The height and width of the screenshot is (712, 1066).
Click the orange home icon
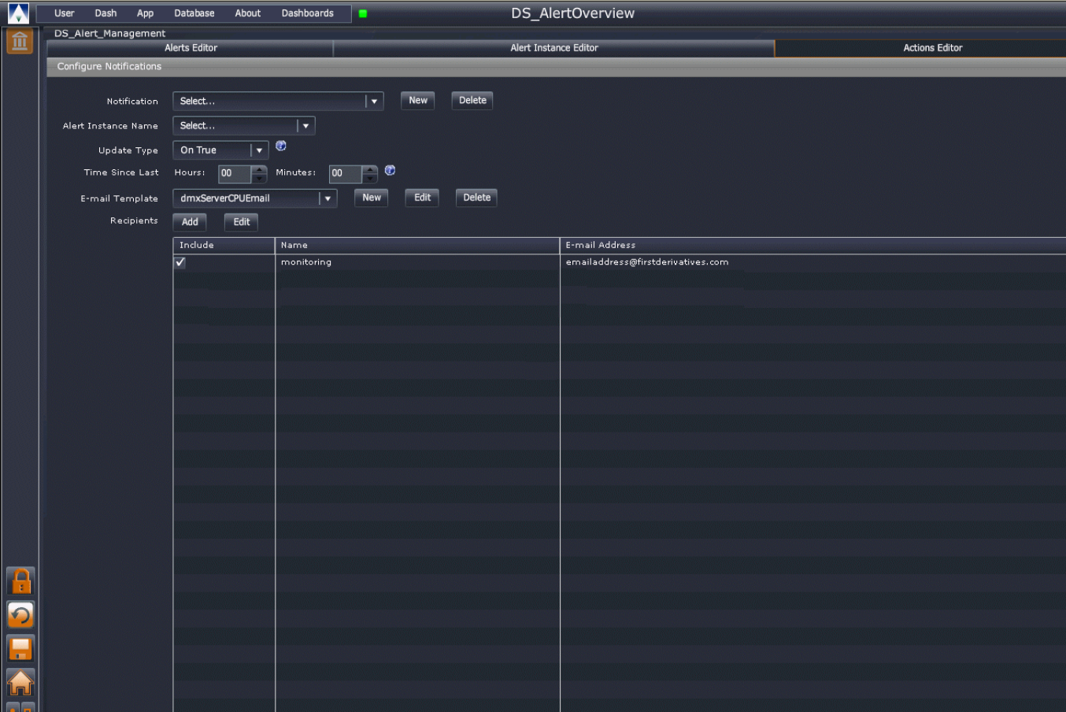[x=20, y=683]
